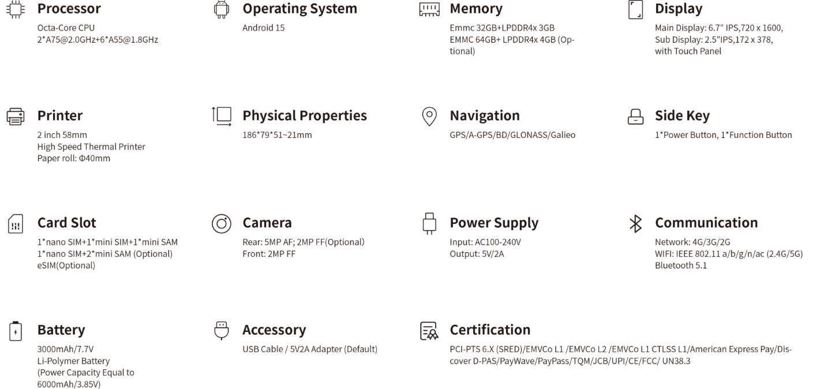Click the Physical Properties dimensions icon
Viewport: 835px width, 389px height.
click(222, 116)
